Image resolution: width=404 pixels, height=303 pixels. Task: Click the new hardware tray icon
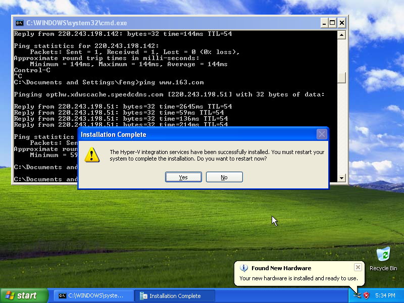[357, 295]
